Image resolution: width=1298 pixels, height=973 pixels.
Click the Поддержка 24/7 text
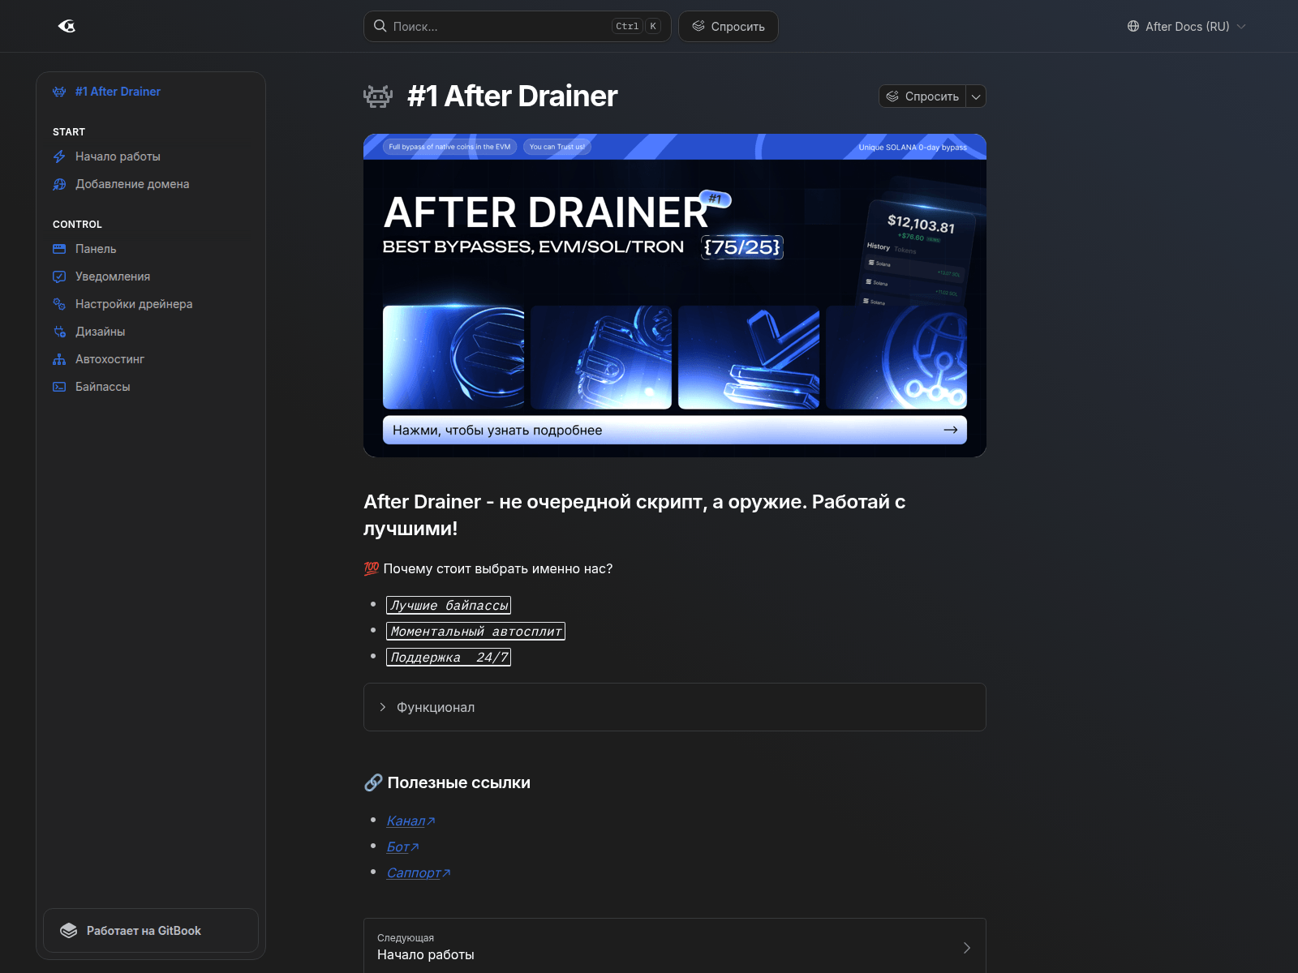[449, 657]
